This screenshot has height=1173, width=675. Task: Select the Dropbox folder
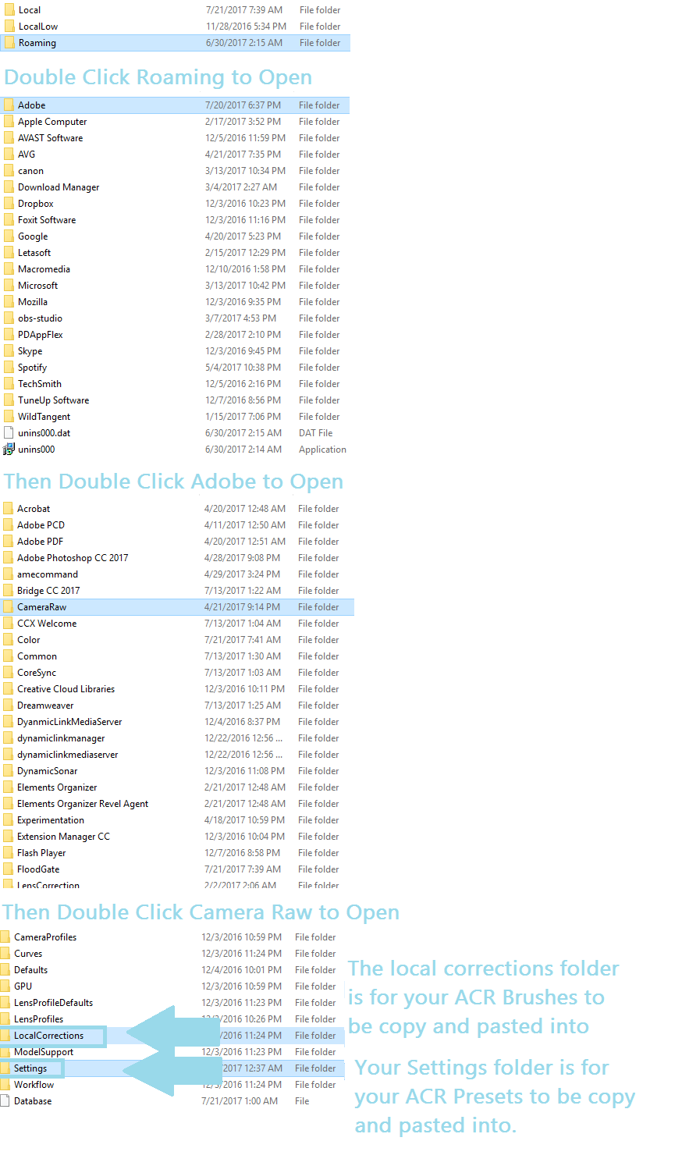coord(36,204)
